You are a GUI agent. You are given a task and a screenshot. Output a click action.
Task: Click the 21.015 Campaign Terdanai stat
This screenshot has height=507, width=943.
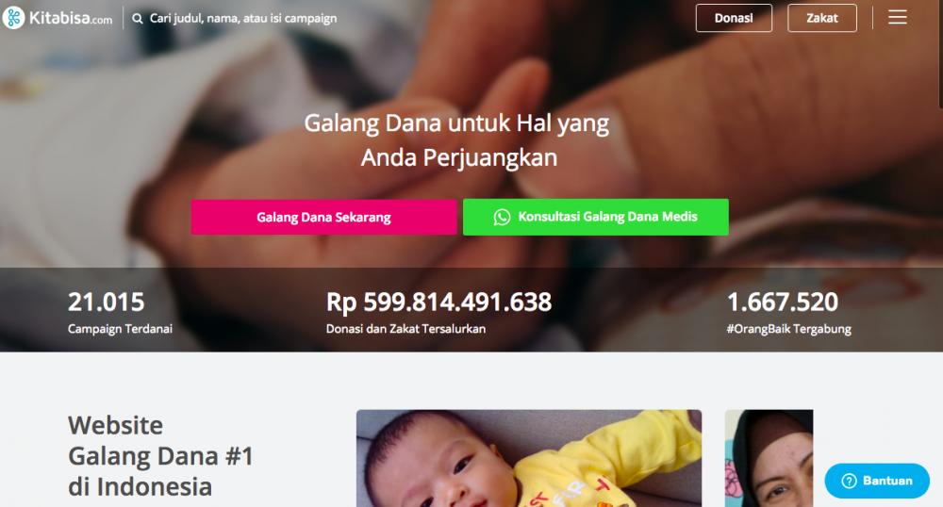[120, 312]
